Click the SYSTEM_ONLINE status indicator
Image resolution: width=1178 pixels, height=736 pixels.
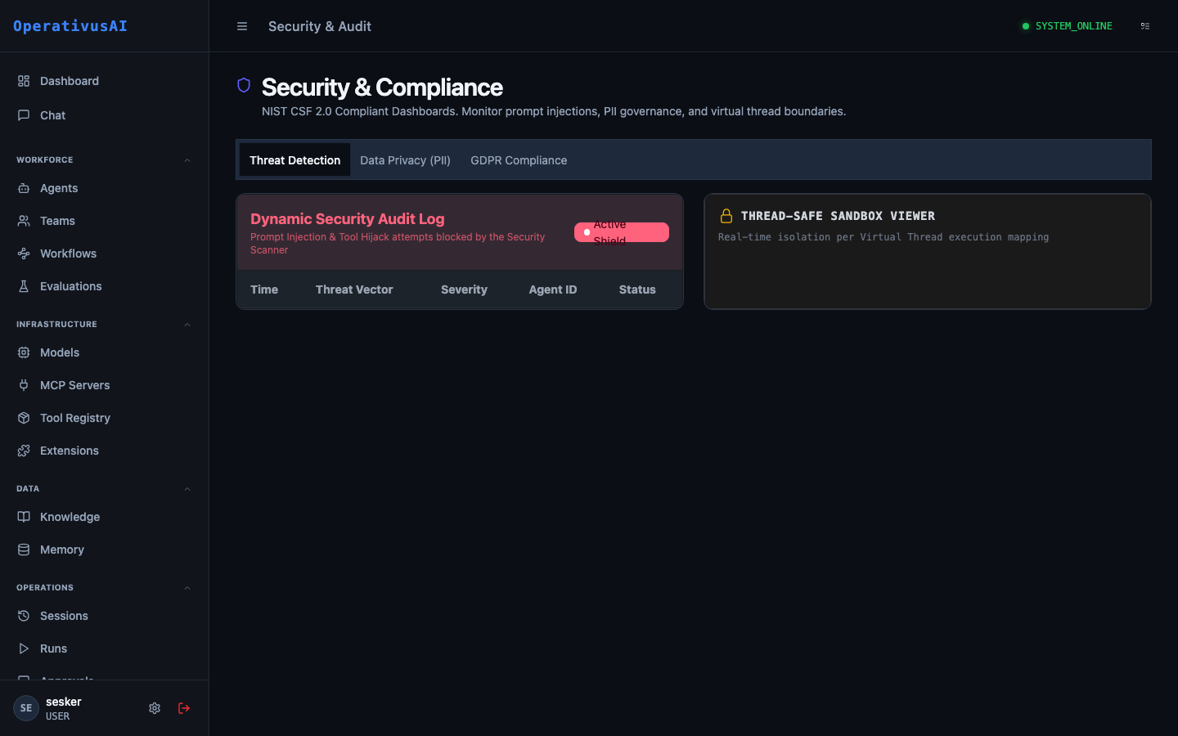point(1067,26)
